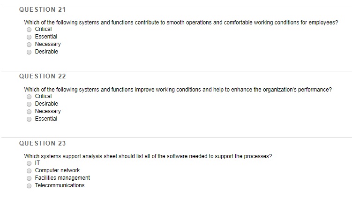Click Question 21 prompt about smooth operations
Image resolution: width=352 pixels, height=199 pixels.
tap(181, 23)
